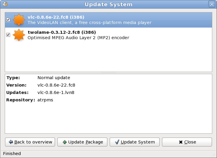This screenshot has height=158, width=217.
Task: Click the Finished status bar text
Action: click(x=12, y=154)
